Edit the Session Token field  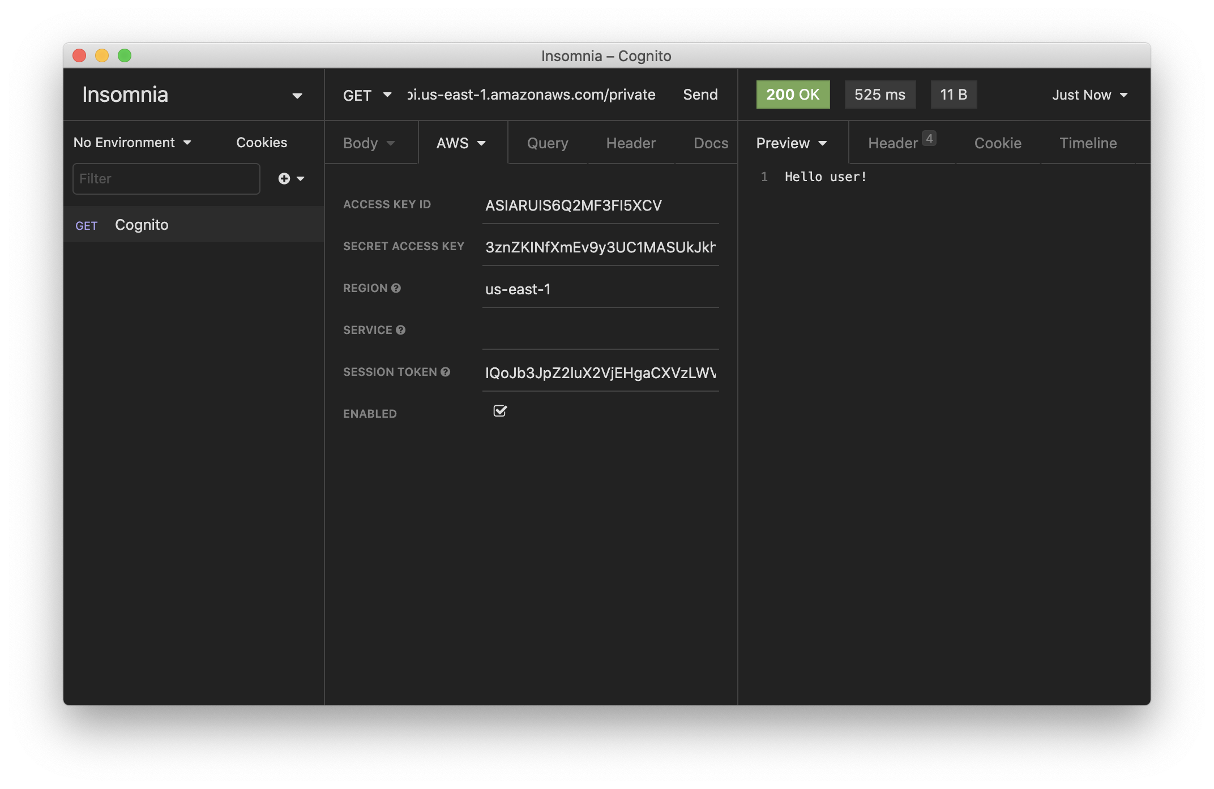600,373
